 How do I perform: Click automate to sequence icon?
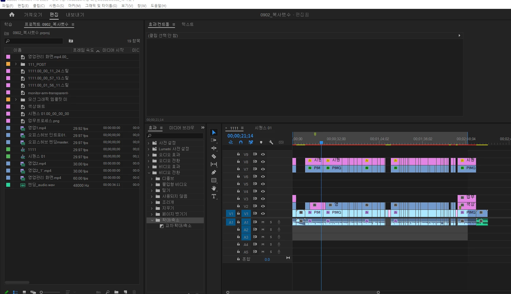[x=99, y=292]
